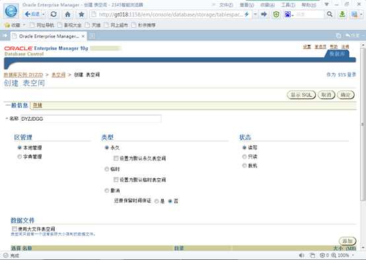Screen dimensions: 366x260
Task: Click the zoom 100% magnifier icon
Action: pos(334,255)
